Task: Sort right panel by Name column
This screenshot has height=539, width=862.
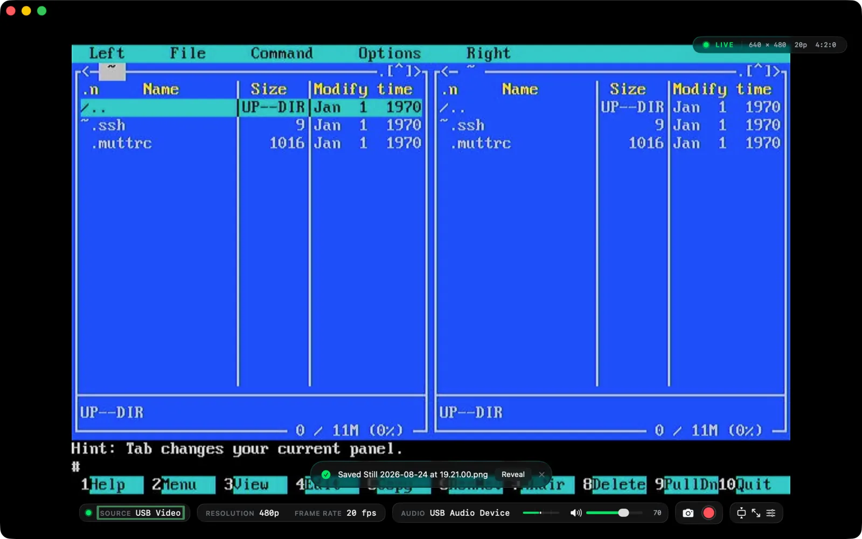Action: pyautogui.click(x=520, y=89)
